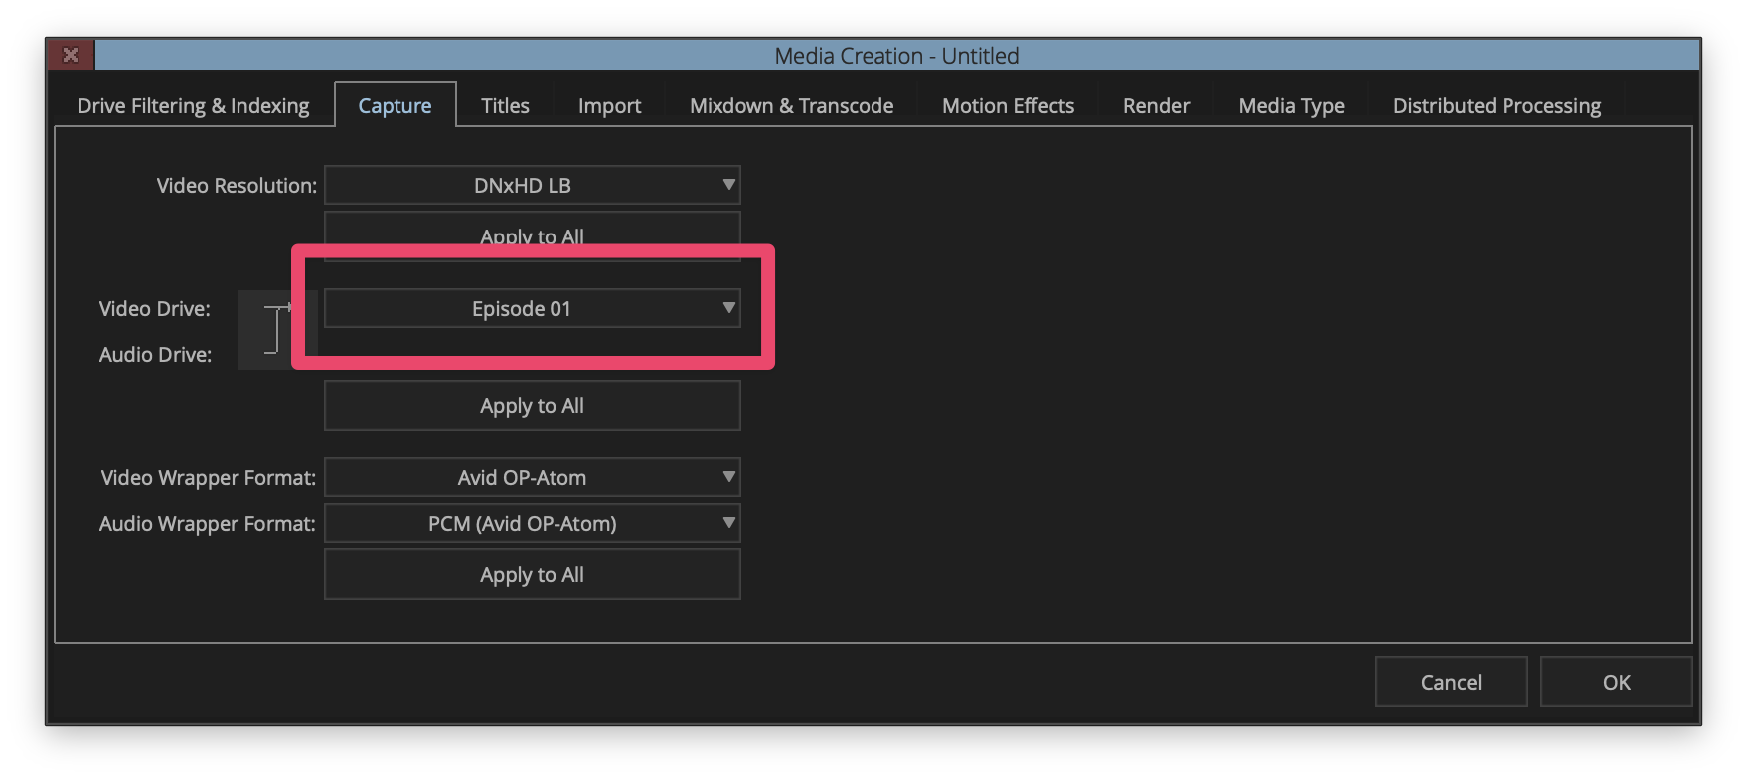Open the Import tab
Viewport: 1747px width, 779px height.
[x=609, y=106]
